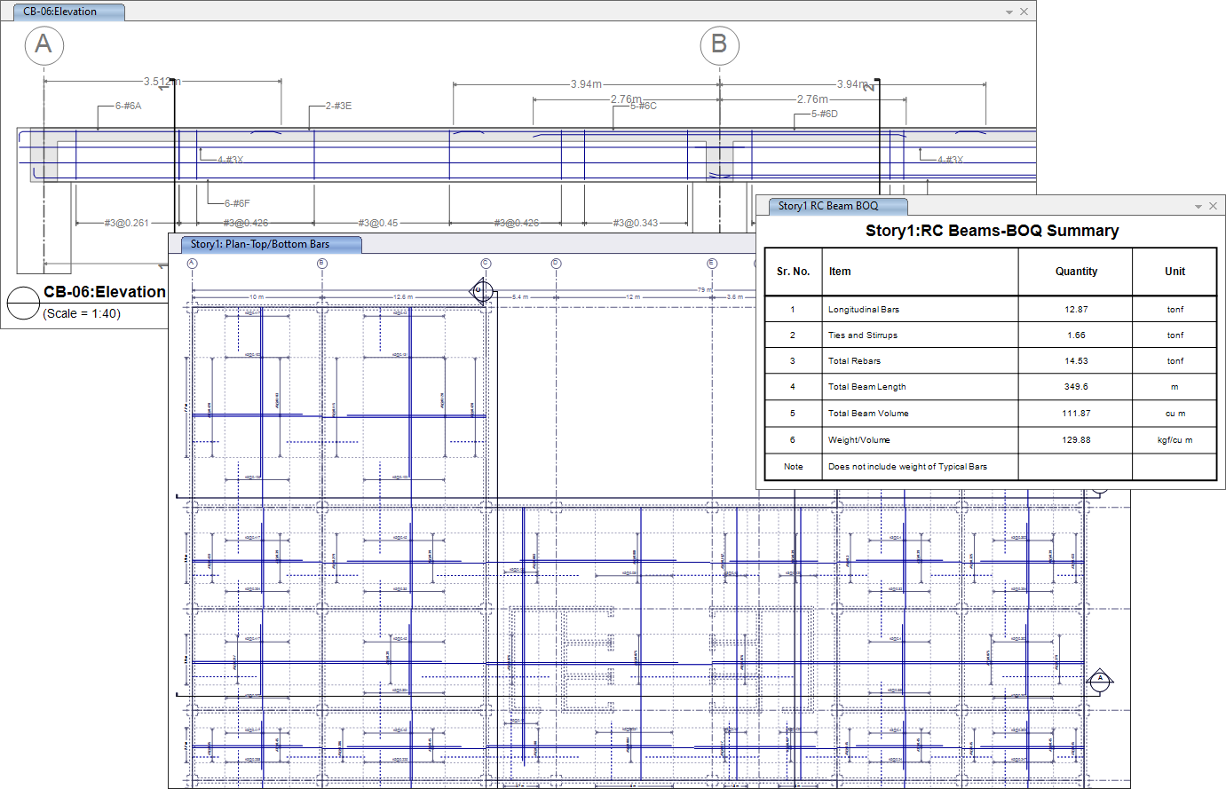Activate the Story1: Plan-Top/Bottom Bars tab

coord(259,244)
